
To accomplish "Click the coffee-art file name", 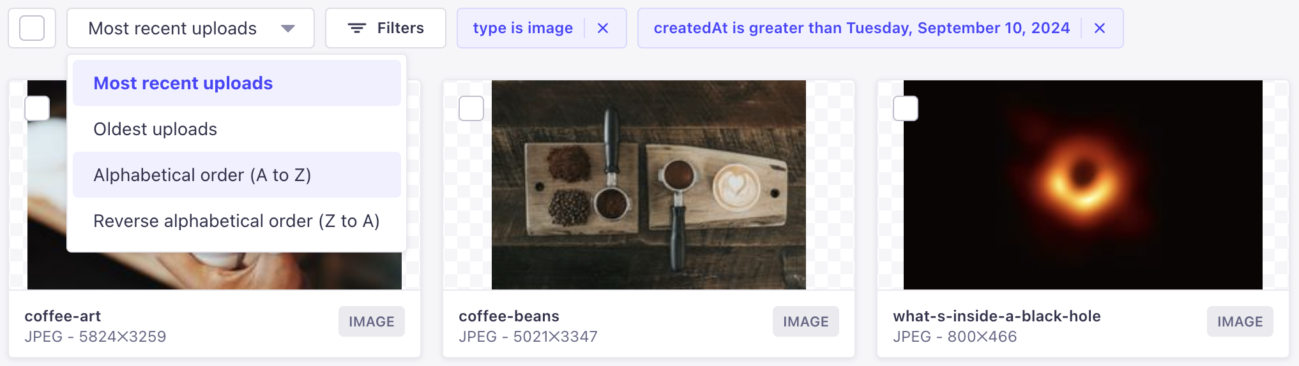I will (x=63, y=316).
